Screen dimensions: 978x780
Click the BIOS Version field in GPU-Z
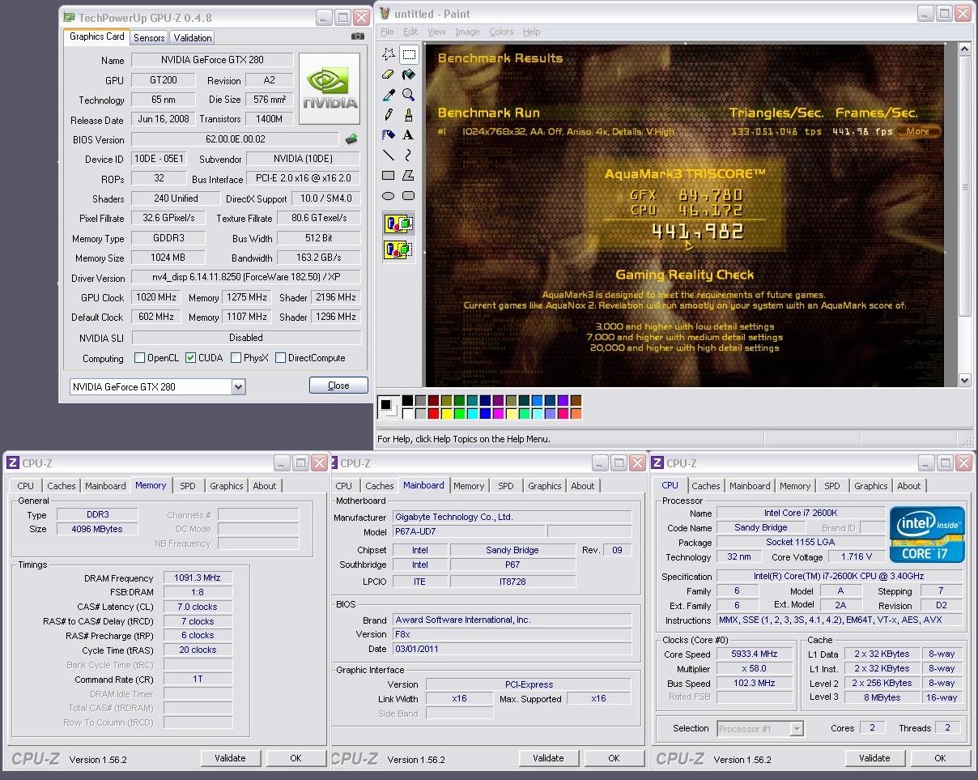click(236, 139)
